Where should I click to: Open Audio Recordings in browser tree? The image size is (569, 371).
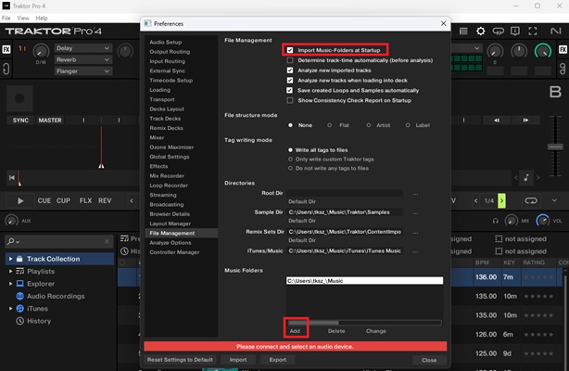tap(56, 296)
